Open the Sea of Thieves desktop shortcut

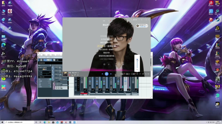click(217, 97)
